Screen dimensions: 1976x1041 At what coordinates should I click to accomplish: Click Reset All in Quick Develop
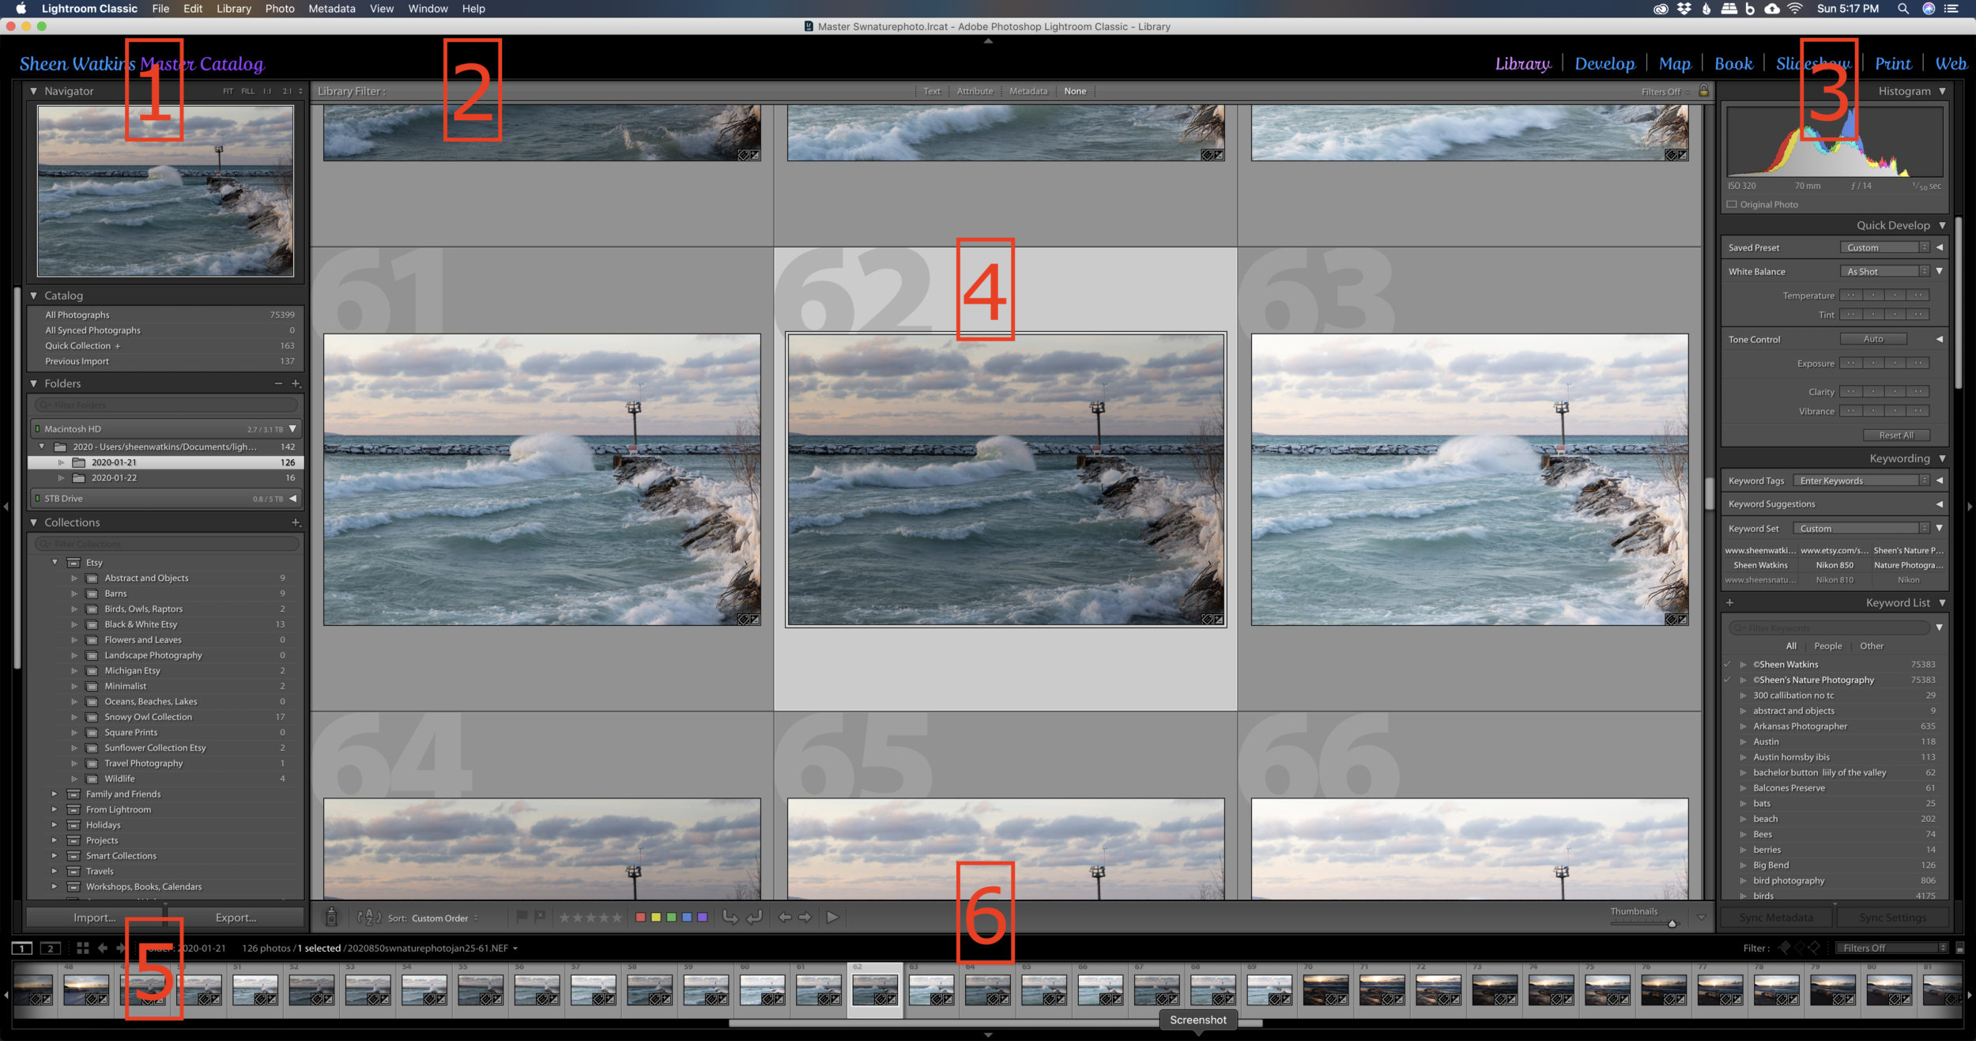coord(1896,436)
